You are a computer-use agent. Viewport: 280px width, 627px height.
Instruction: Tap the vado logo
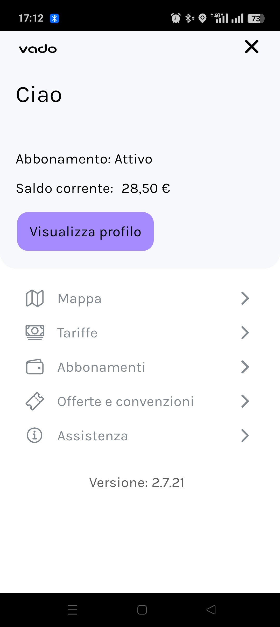[x=38, y=49]
